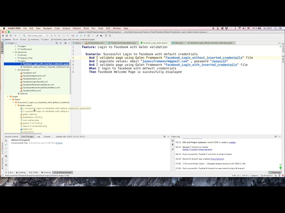
Task: Synchronize files with the refresh icon
Action: (11, 35)
